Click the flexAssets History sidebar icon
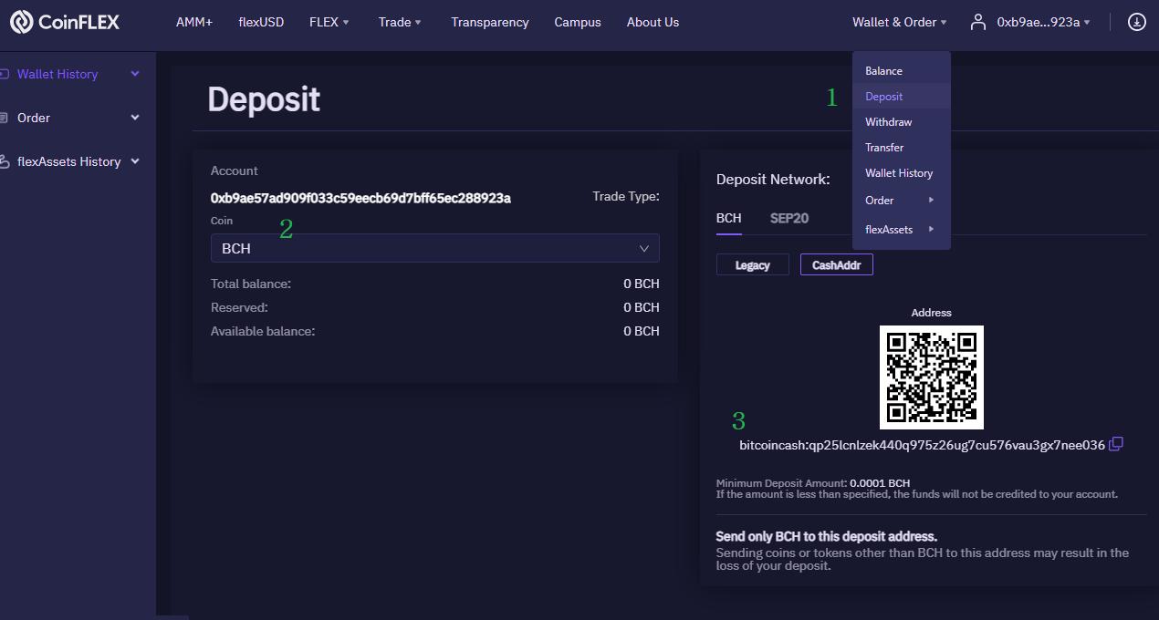This screenshot has height=620, width=1159. 4,161
